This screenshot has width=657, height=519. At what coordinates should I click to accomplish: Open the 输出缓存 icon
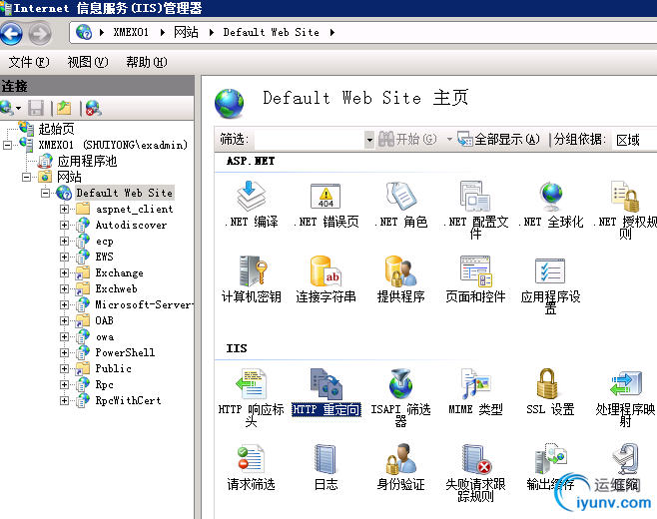(x=550, y=459)
